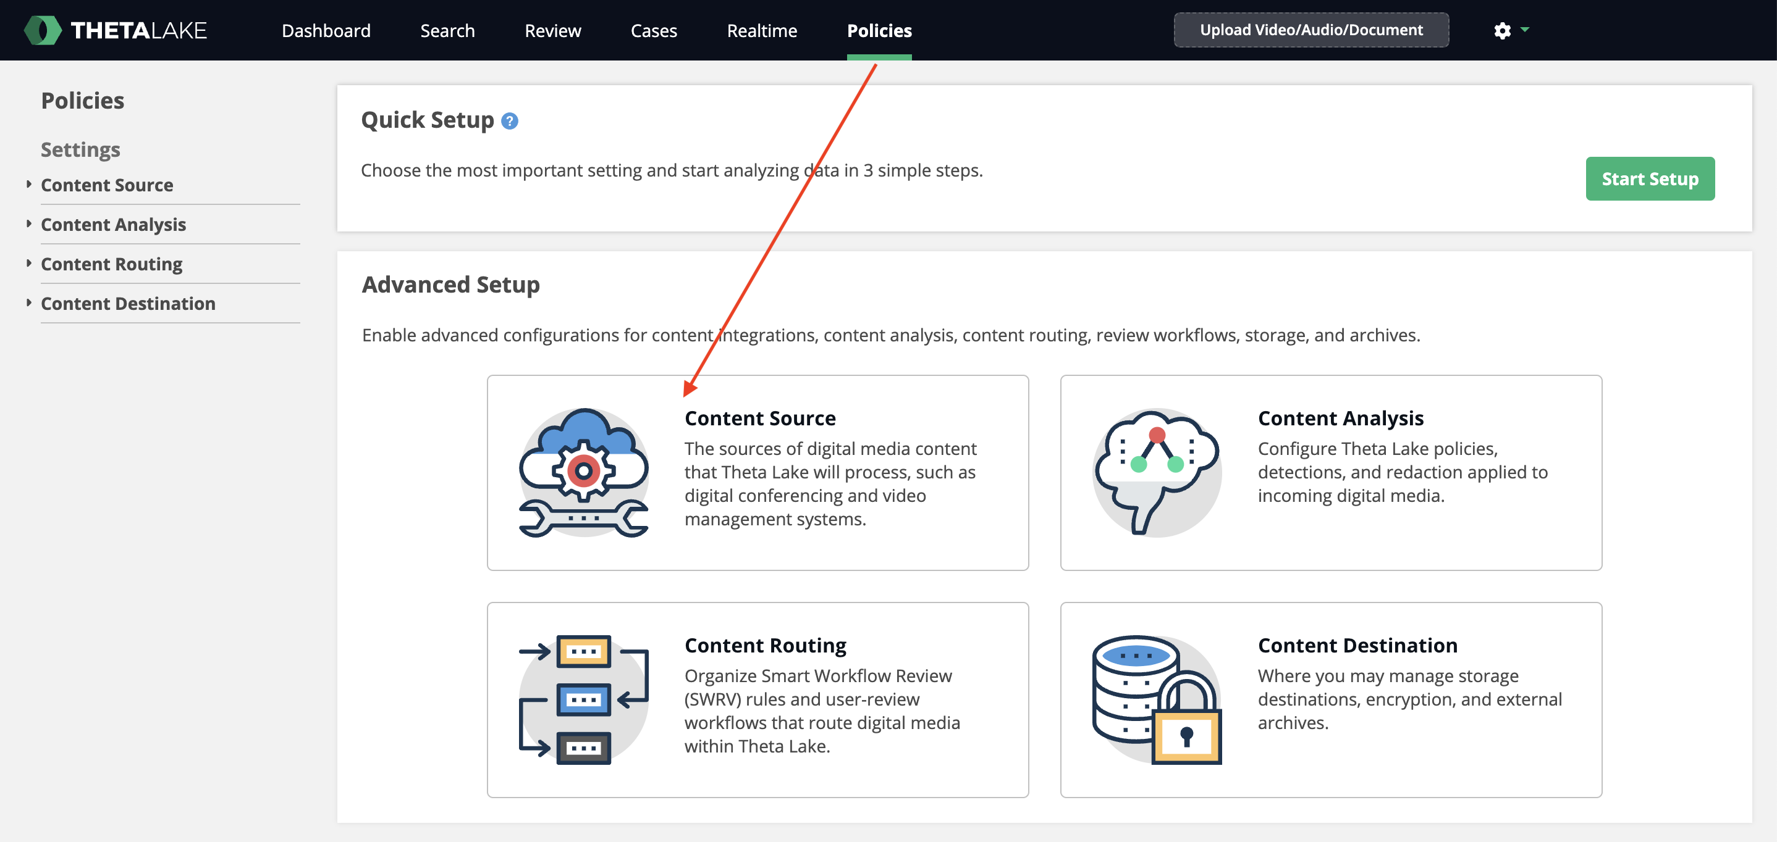Expand Content Source arrow in sidebar
The height and width of the screenshot is (842, 1777).
[x=29, y=184]
